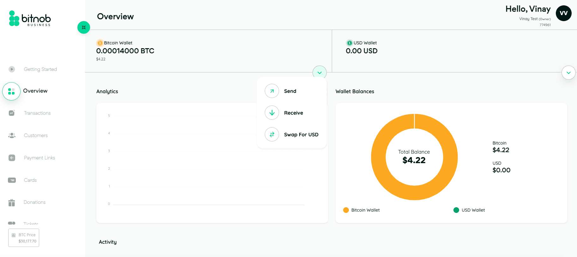Click the Payment Links arrow icon

12,158
